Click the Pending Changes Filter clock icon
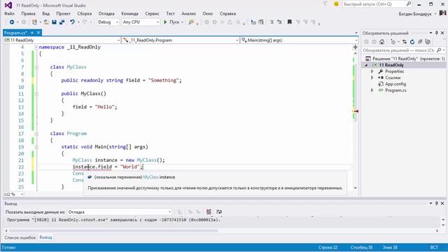448x252 pixels. (393, 42)
